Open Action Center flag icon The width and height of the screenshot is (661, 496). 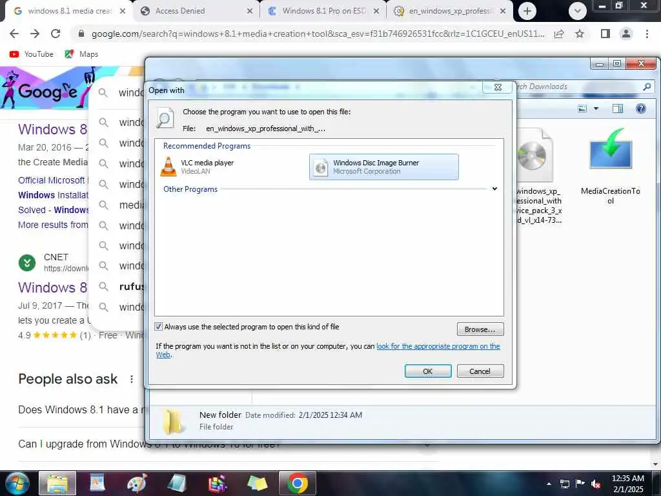(x=580, y=484)
